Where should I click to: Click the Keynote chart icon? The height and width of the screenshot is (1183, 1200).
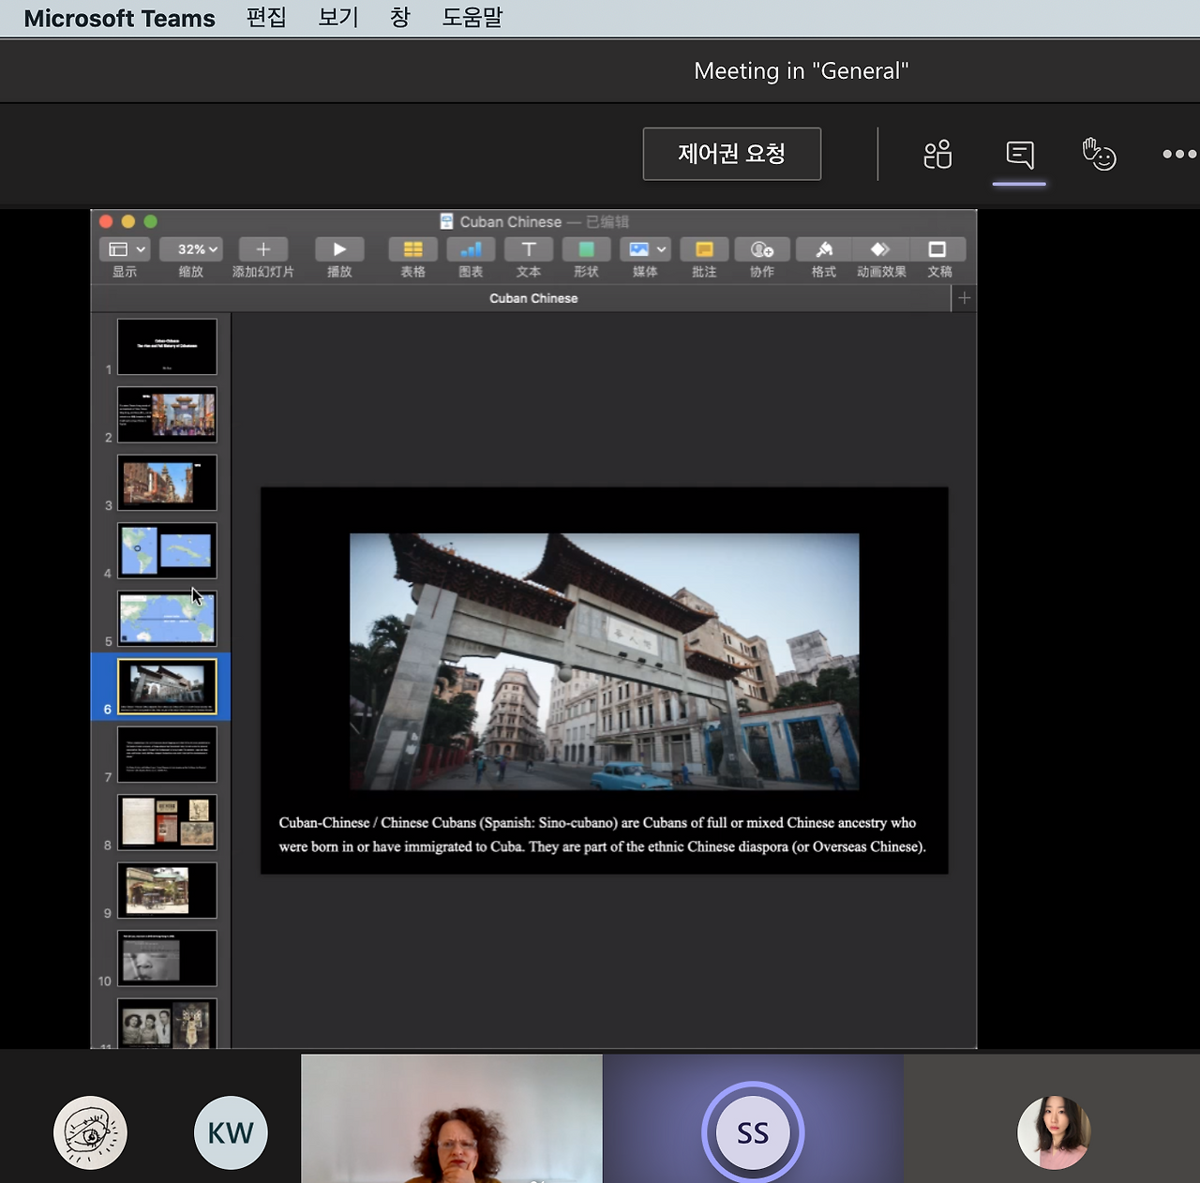pyautogui.click(x=471, y=249)
